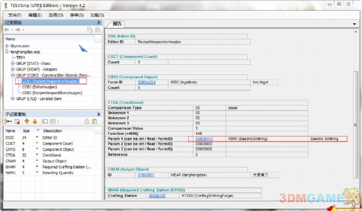Move the subrecord down with the orange down arrow

35,121
